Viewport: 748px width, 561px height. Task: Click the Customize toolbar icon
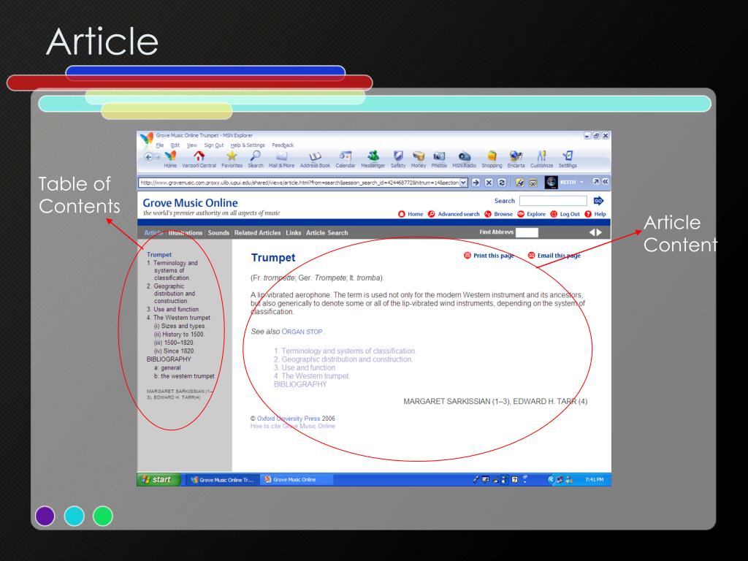point(541,159)
